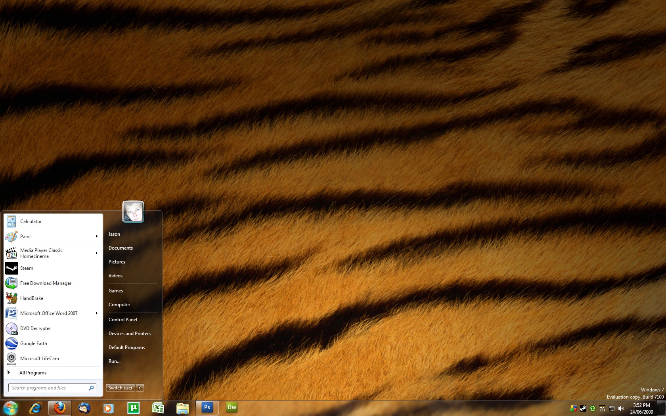Open Excel from the taskbar

[158, 408]
